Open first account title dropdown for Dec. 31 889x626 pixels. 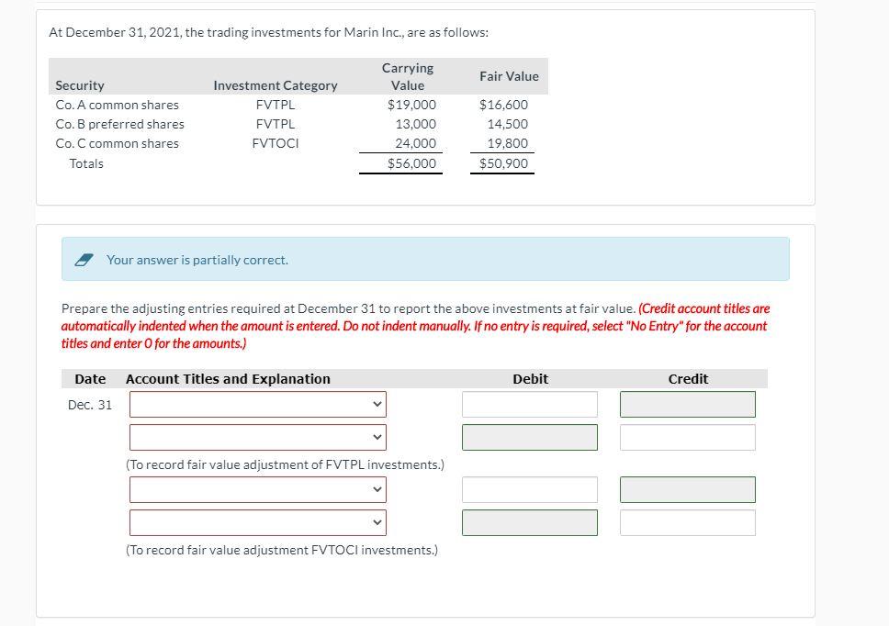click(x=258, y=405)
